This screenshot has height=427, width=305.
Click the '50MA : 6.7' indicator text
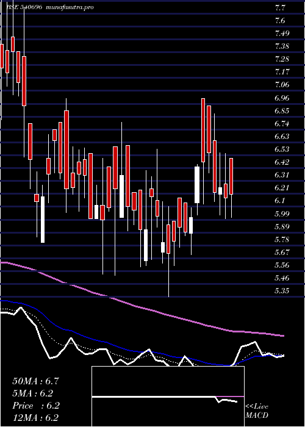point(35,381)
